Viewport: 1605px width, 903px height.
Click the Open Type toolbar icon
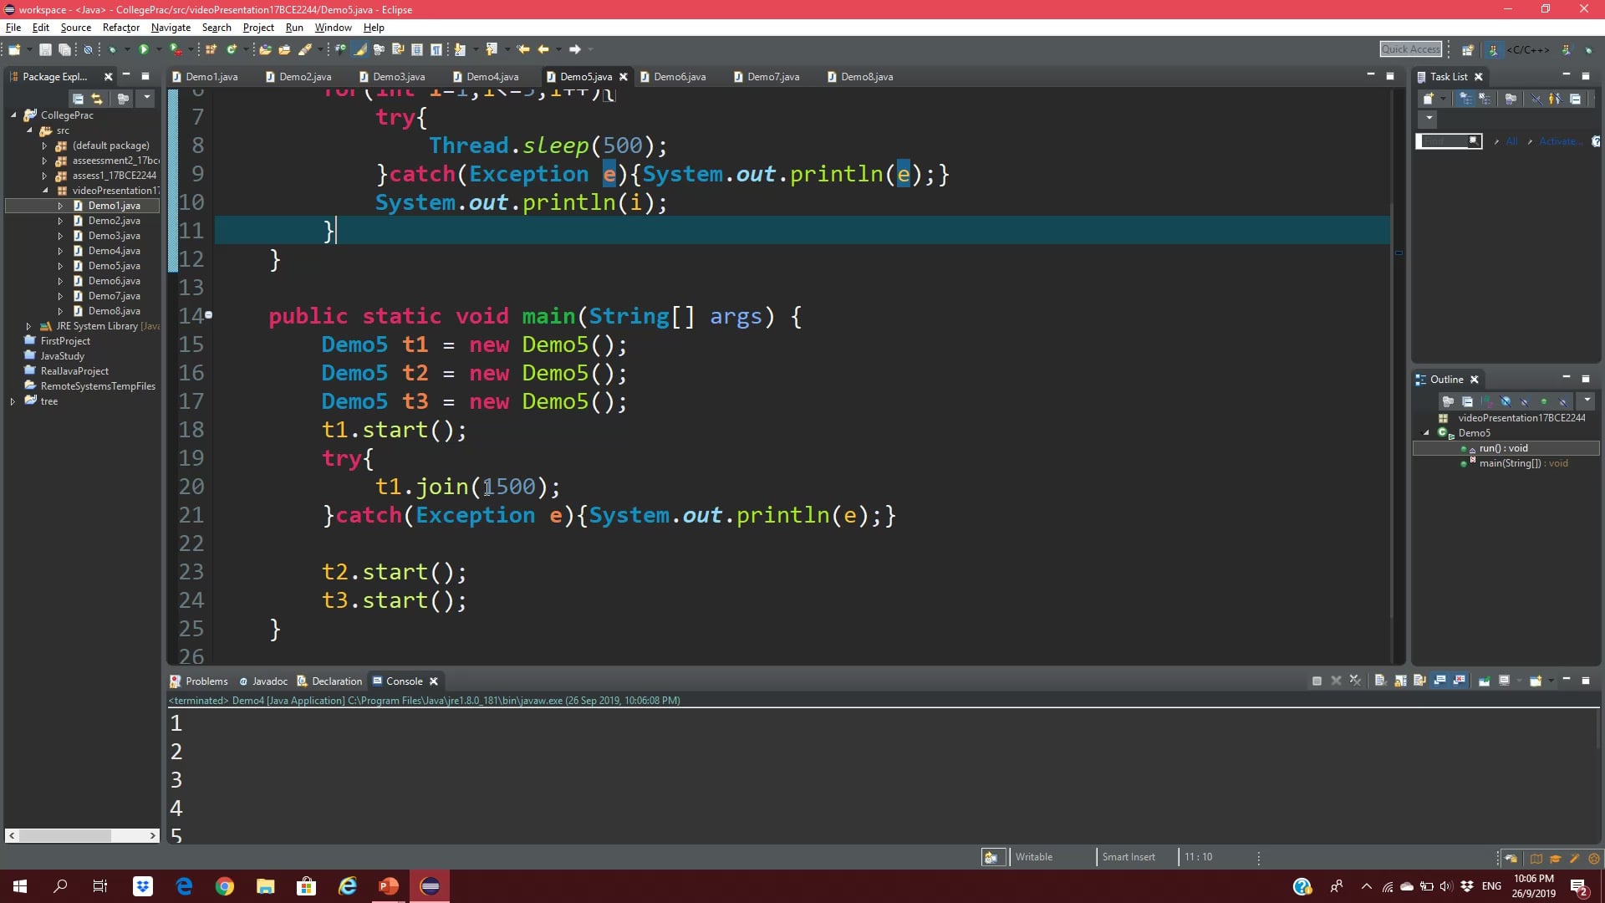(265, 50)
